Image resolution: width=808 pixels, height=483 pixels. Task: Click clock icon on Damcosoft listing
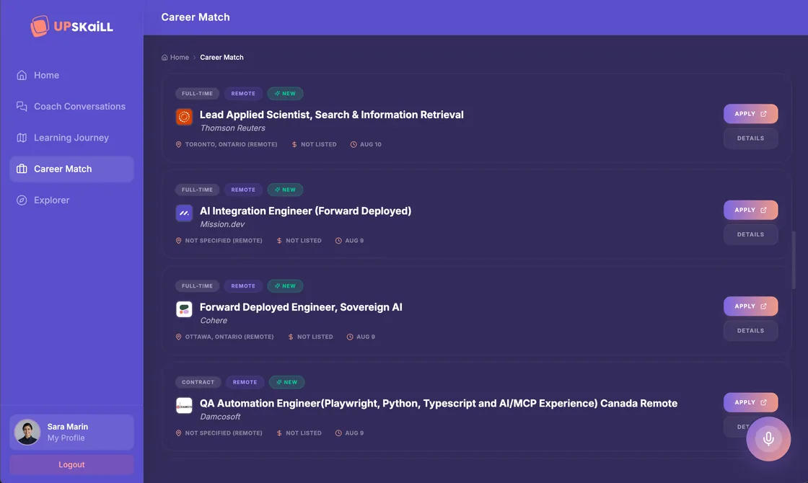(x=338, y=433)
